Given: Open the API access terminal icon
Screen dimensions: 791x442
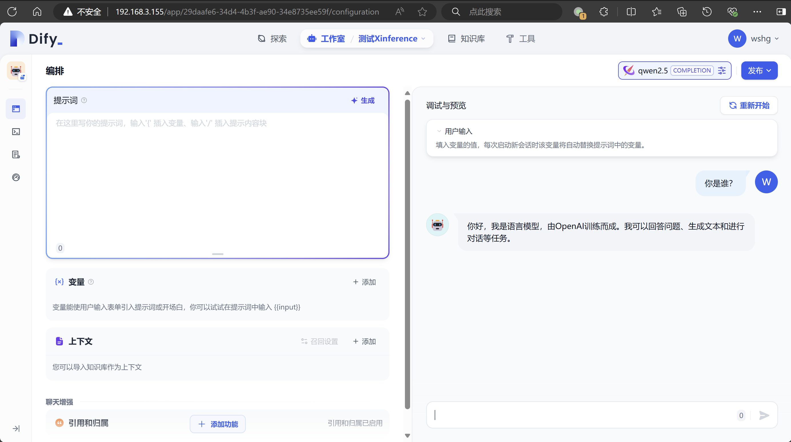Looking at the screenshot, I should coord(16,132).
